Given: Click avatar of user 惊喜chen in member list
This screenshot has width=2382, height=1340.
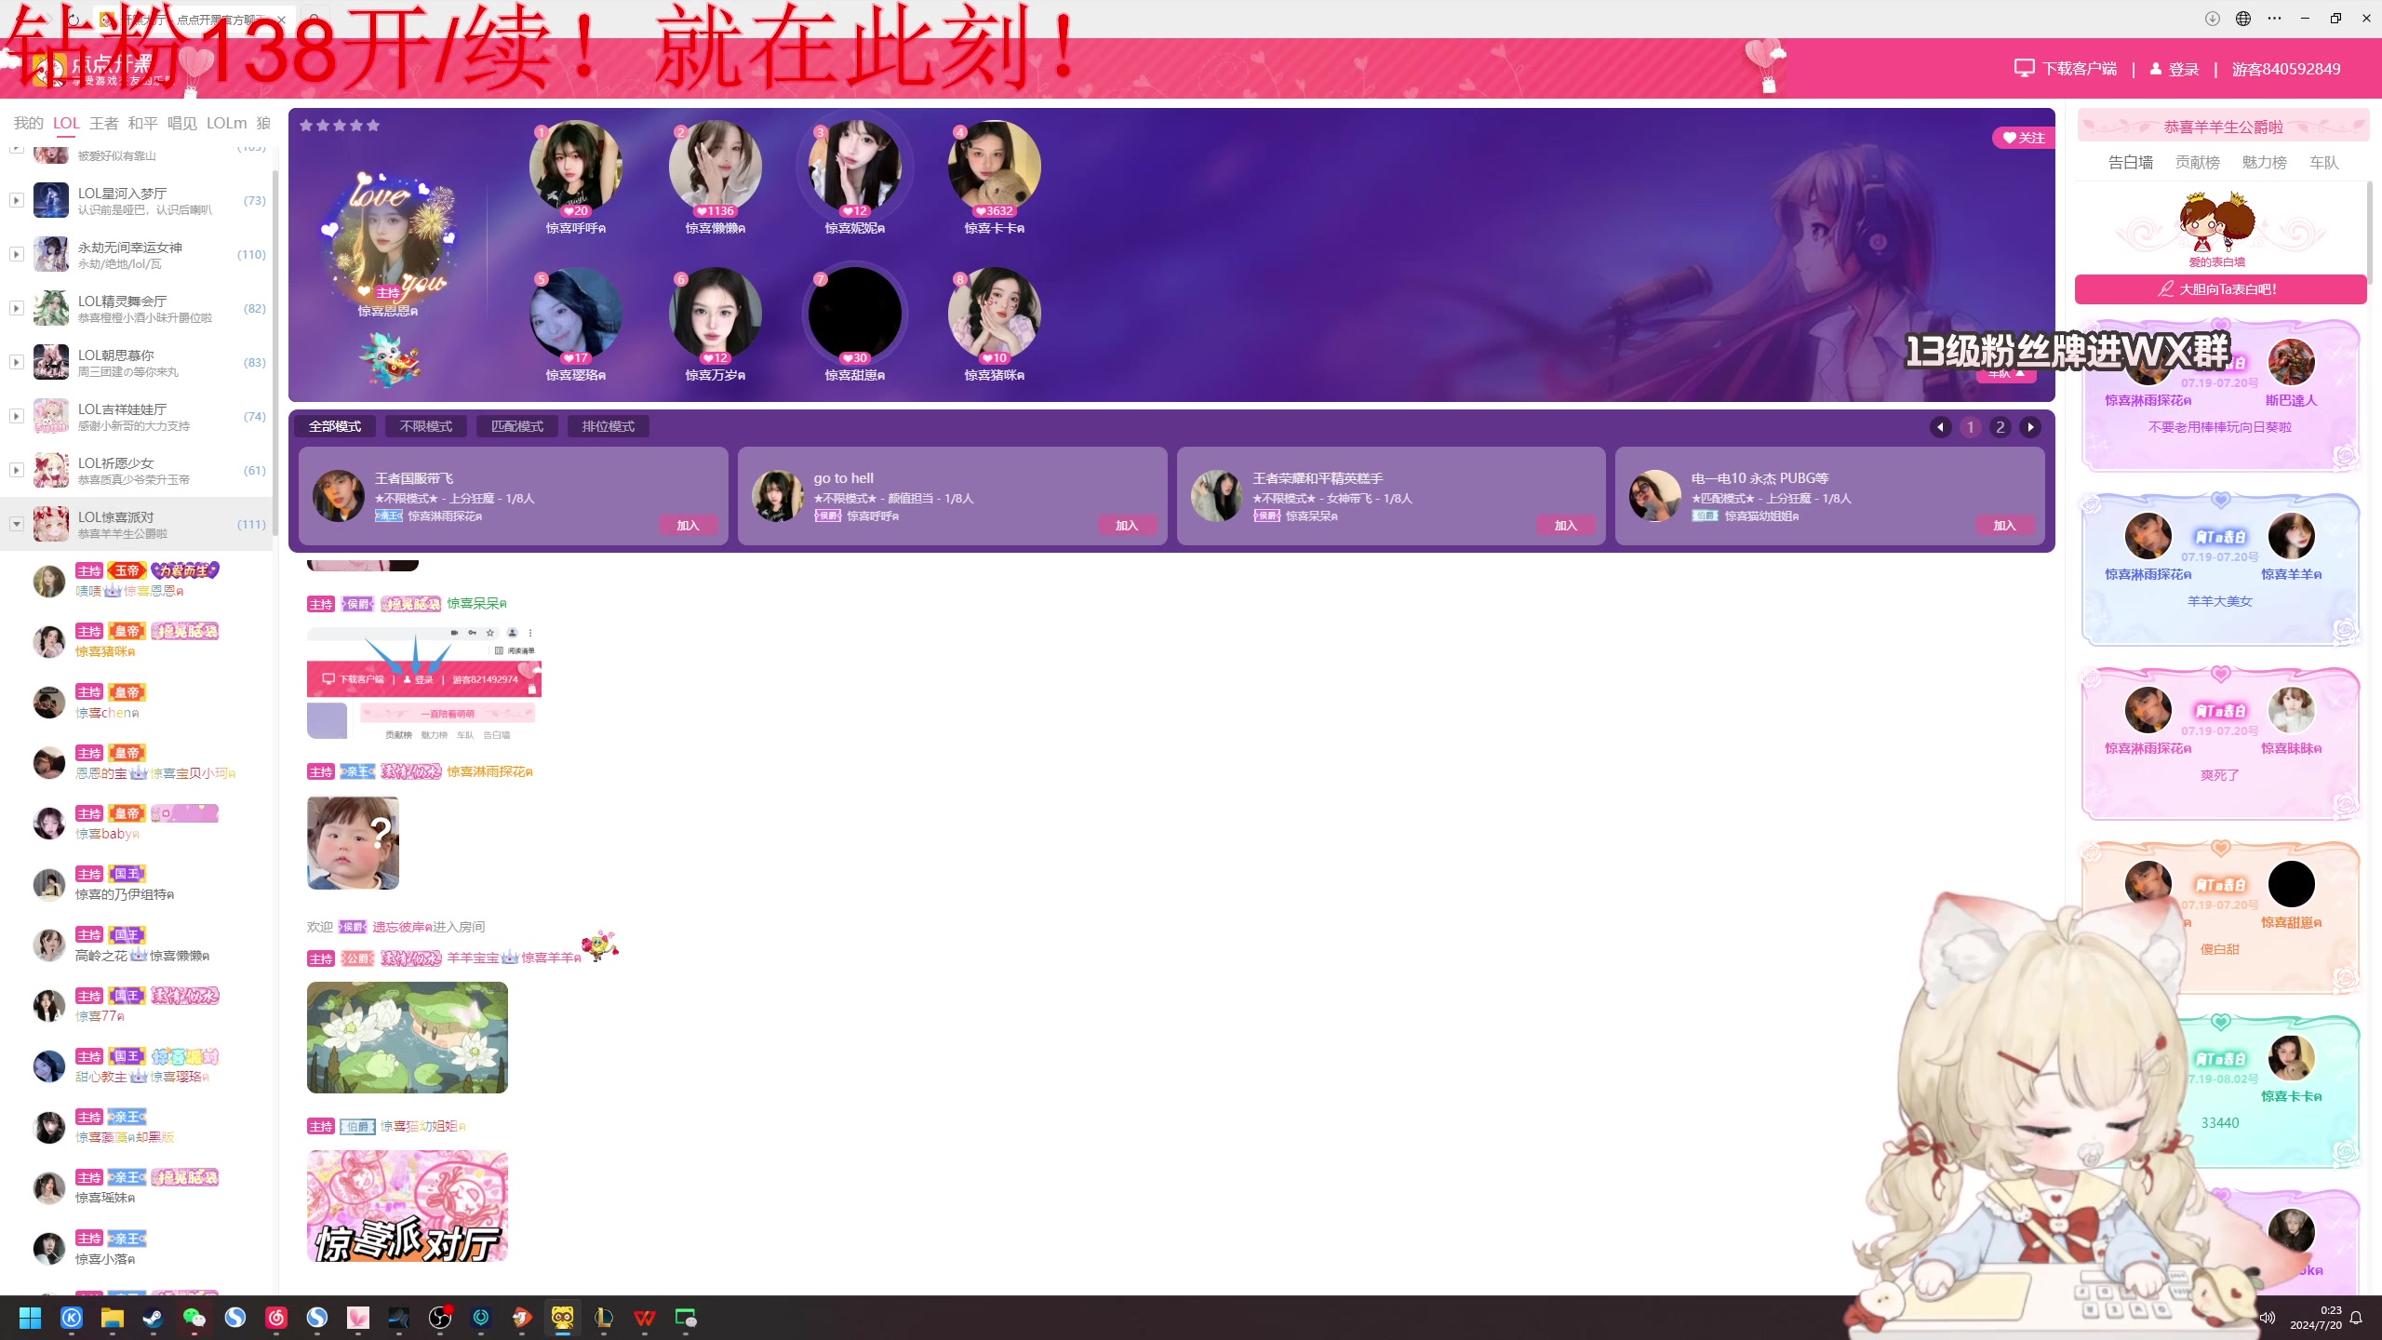Looking at the screenshot, I should 49,703.
